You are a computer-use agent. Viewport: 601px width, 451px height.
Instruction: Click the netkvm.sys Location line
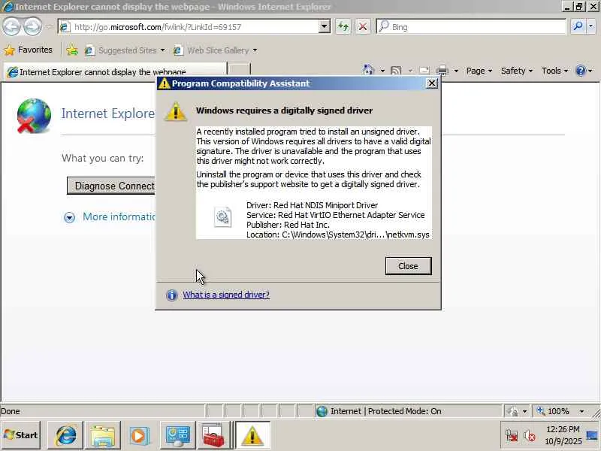point(337,235)
